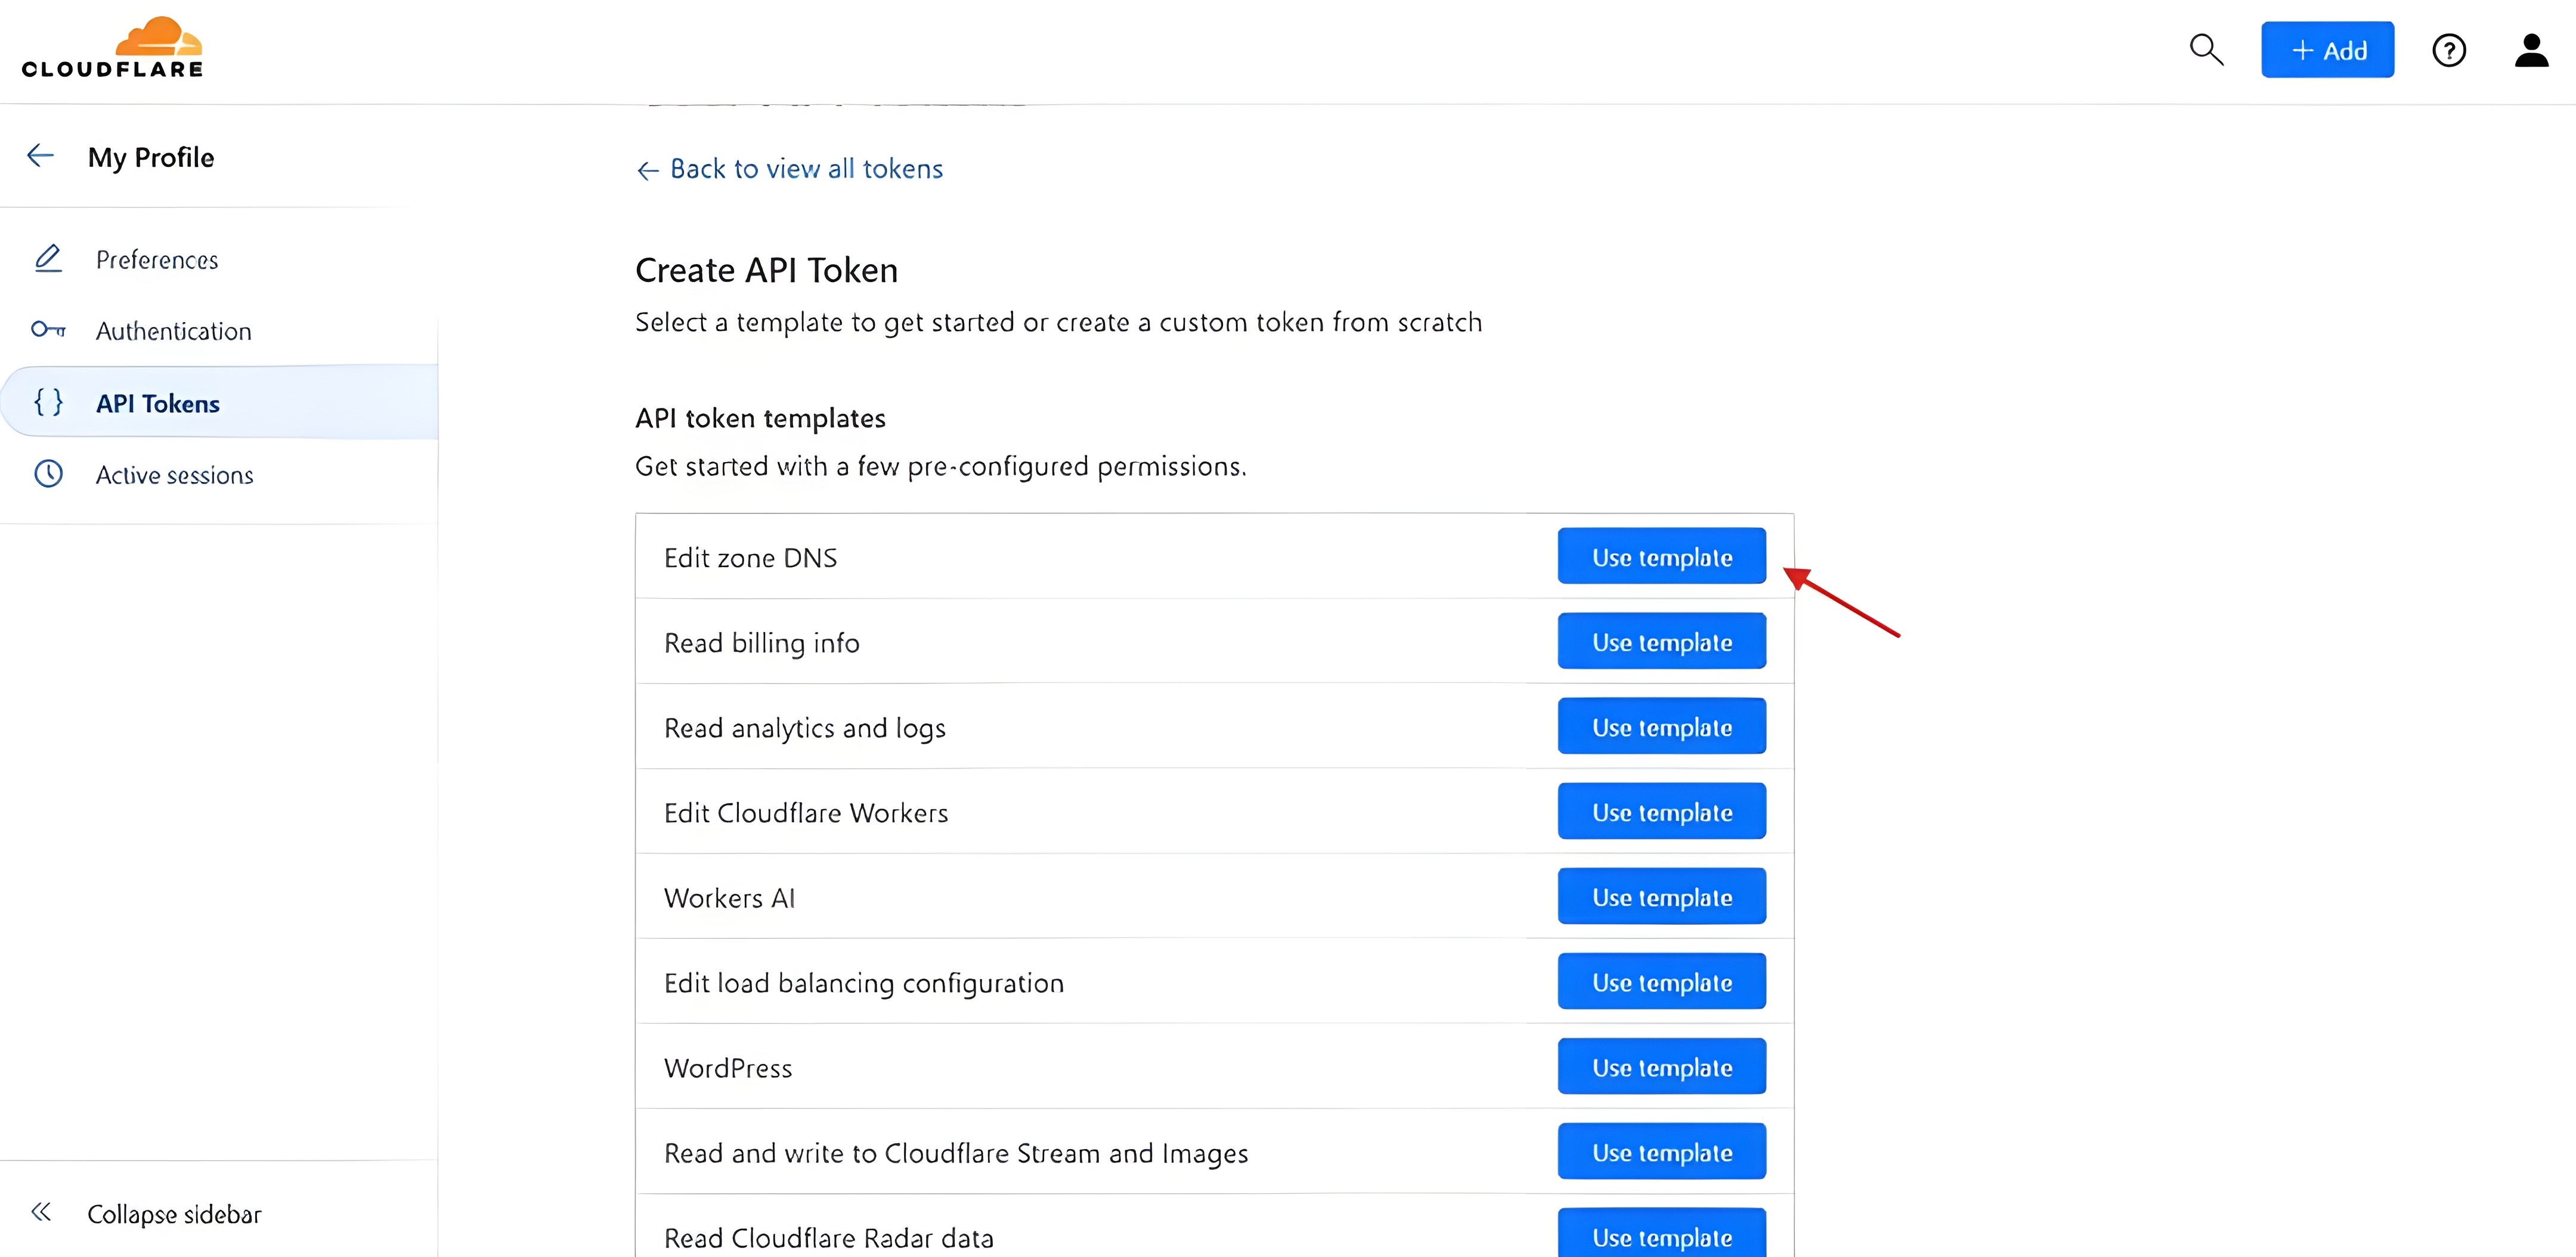This screenshot has height=1257, width=2576.
Task: Click the Read analytics and logs text
Action: [x=805, y=729]
